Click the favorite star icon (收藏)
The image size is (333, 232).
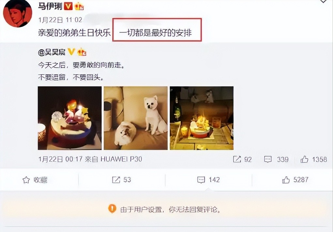click(x=26, y=180)
